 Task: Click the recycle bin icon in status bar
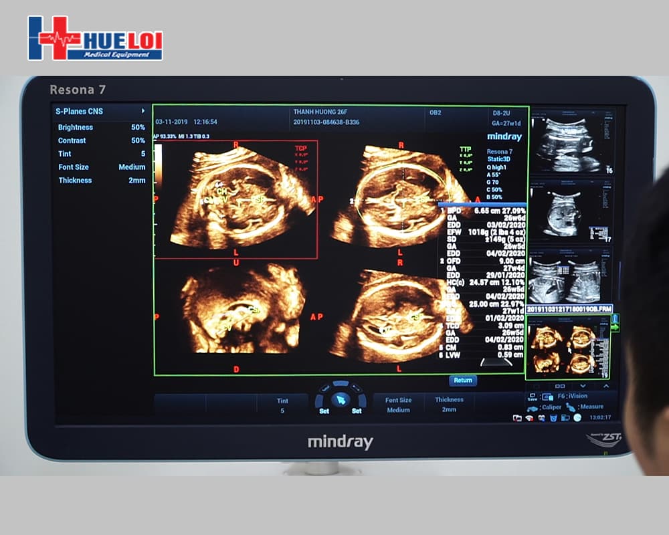tap(553, 418)
